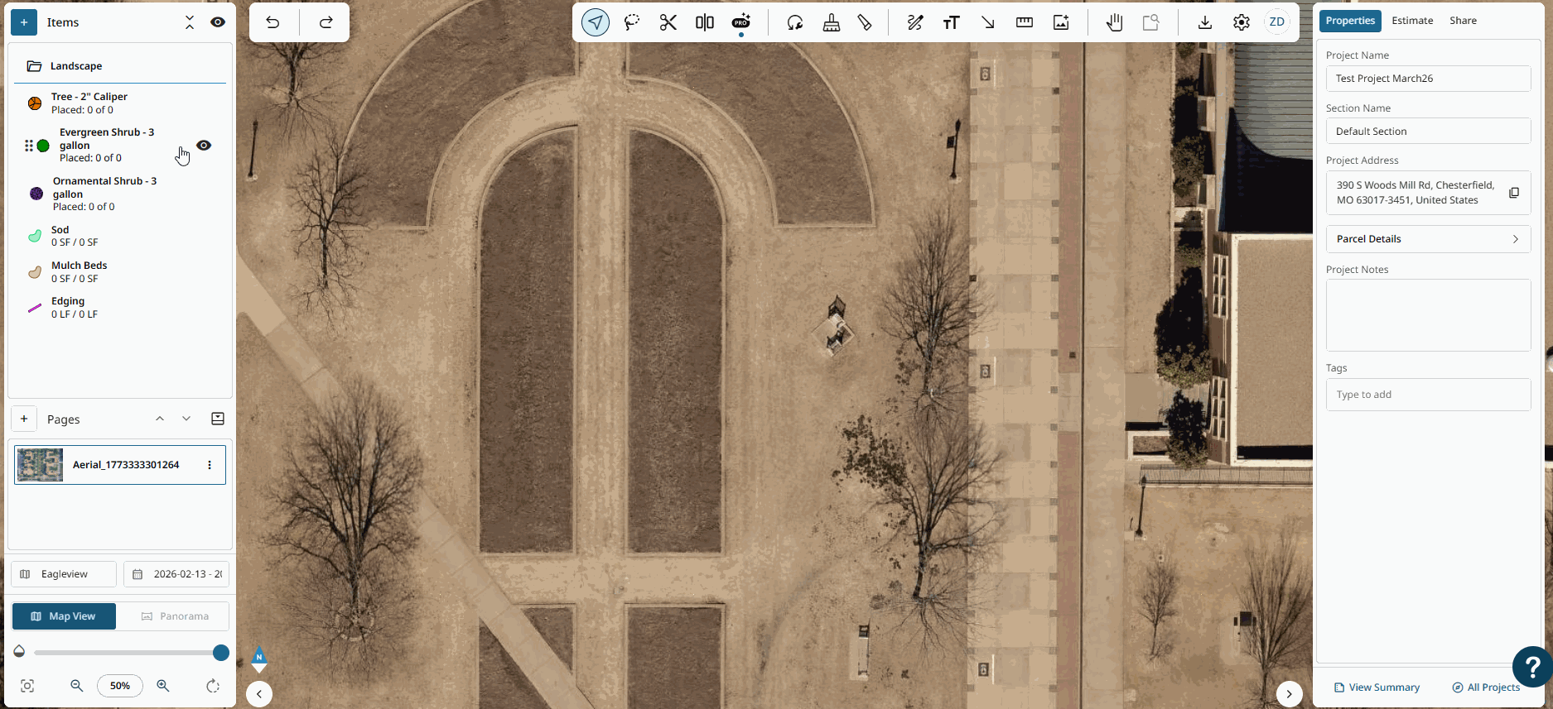Undo the last action

(x=273, y=22)
